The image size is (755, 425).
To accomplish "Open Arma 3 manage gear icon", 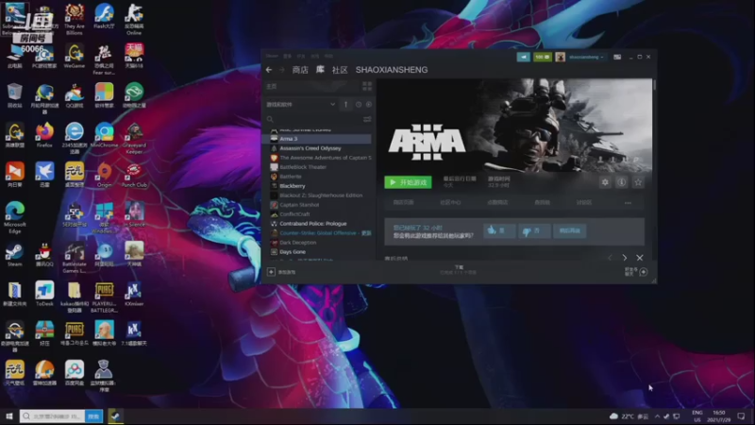I will coord(605,182).
